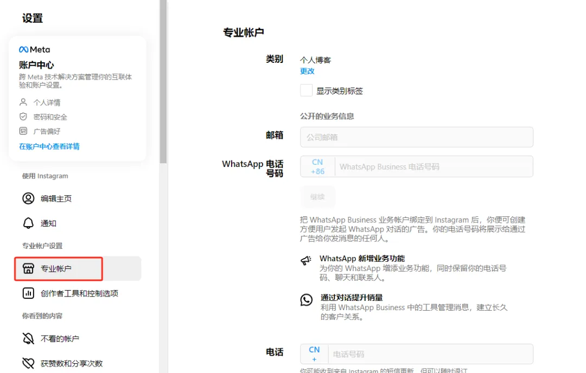
Task: Click the 电话号码 input field
Action: 430,354
